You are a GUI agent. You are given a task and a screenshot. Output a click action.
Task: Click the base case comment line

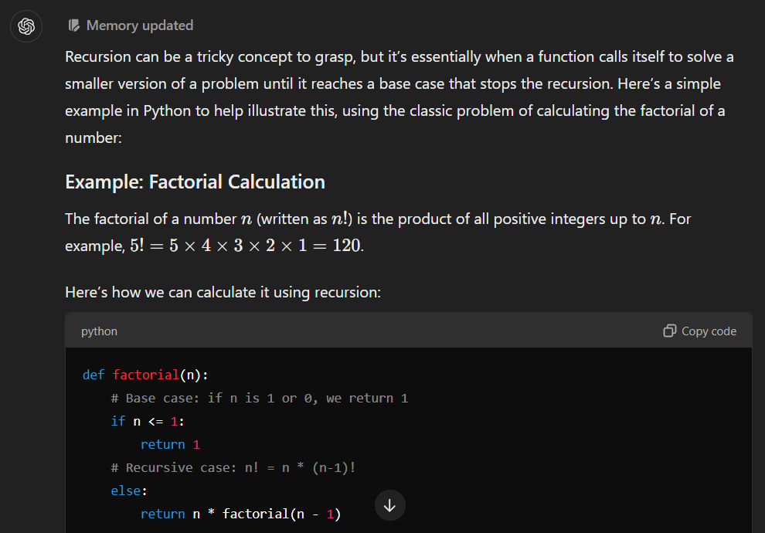[258, 398]
